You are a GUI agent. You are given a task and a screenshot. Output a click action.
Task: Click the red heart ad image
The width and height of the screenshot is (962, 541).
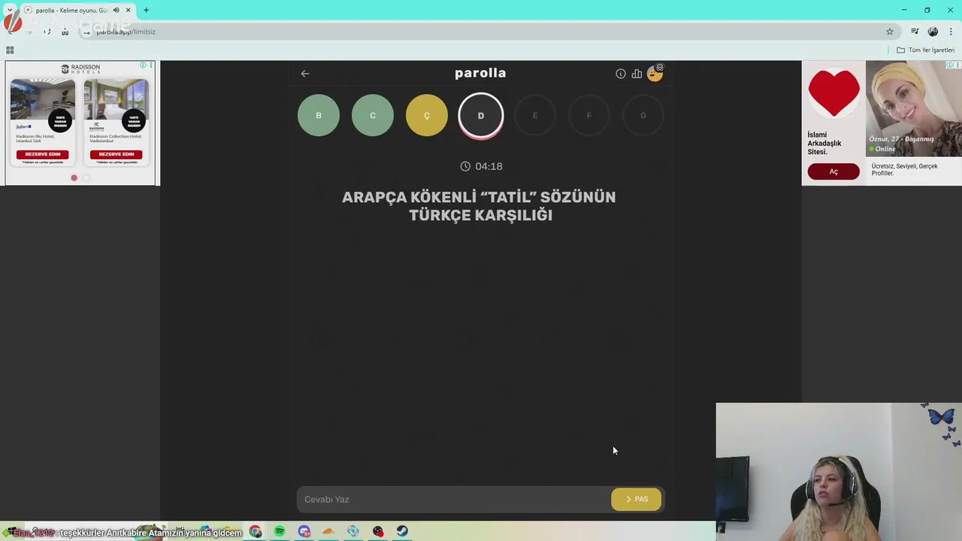pos(833,93)
